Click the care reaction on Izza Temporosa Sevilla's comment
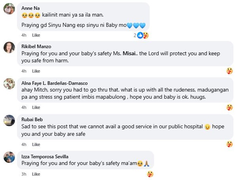This screenshot has height=180, width=245. click(x=150, y=174)
